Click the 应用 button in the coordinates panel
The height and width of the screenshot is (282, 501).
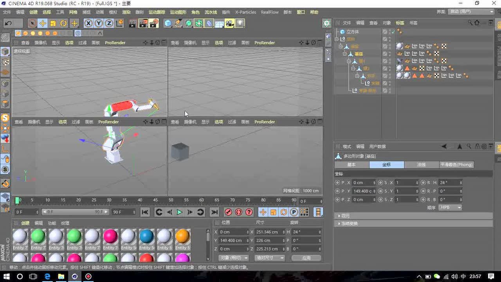(x=306, y=258)
